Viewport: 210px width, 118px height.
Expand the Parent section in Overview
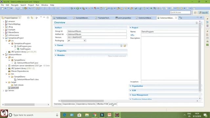click(x=56, y=45)
